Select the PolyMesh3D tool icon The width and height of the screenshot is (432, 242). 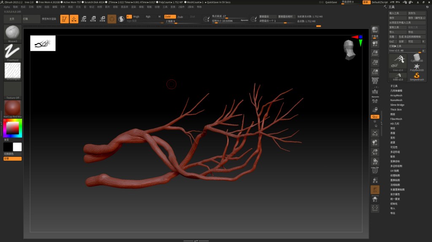coord(417,67)
